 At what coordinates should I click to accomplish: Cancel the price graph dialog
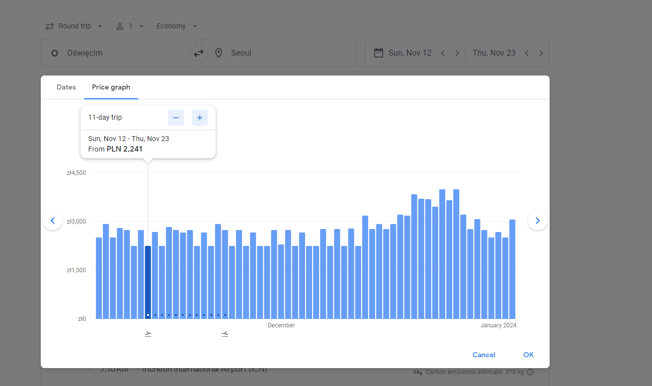(x=484, y=355)
